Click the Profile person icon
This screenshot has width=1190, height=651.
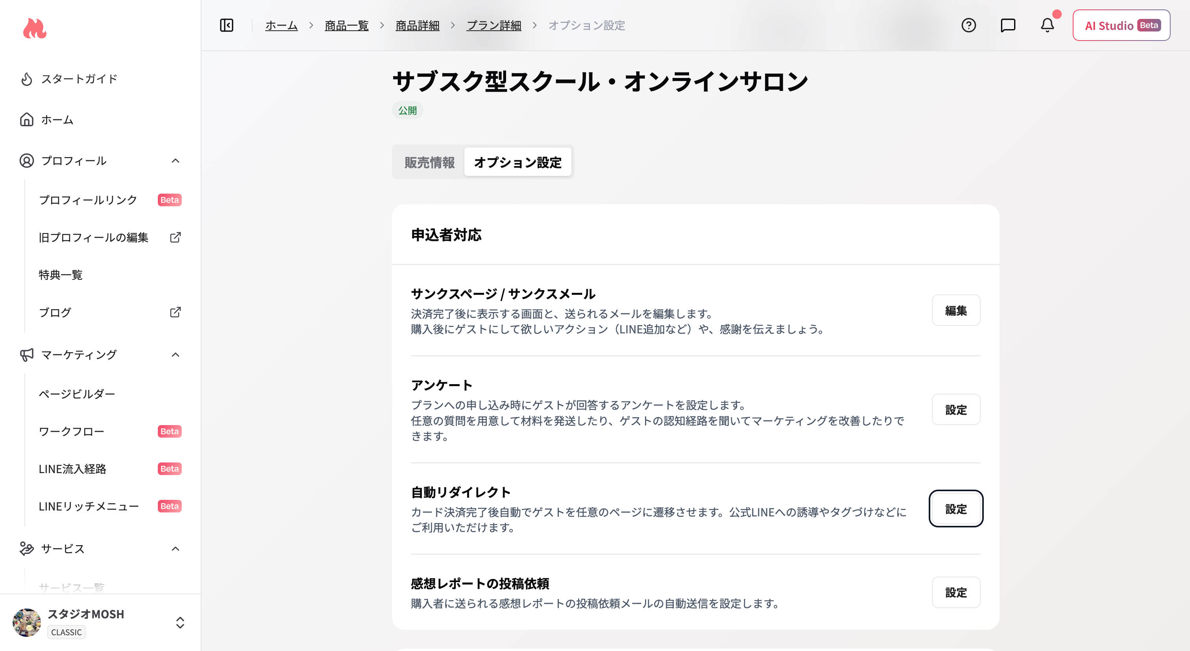[x=27, y=160]
